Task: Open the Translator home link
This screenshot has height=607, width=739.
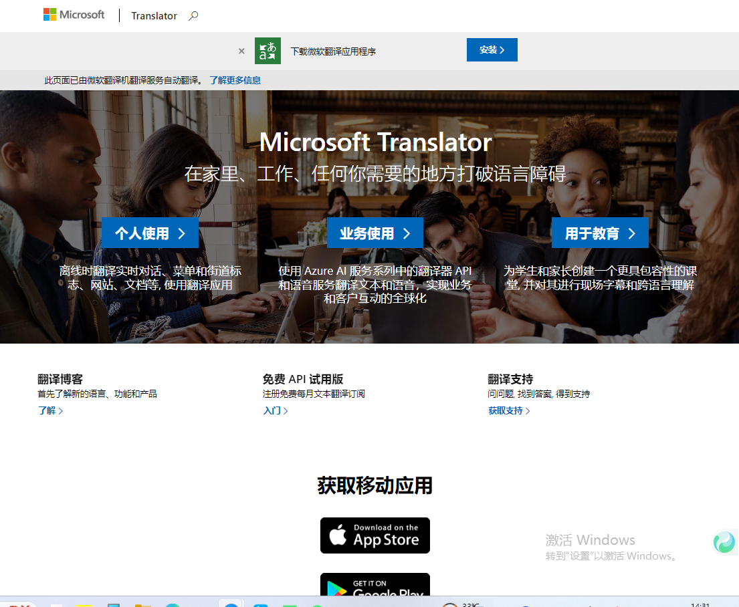Action: point(154,16)
